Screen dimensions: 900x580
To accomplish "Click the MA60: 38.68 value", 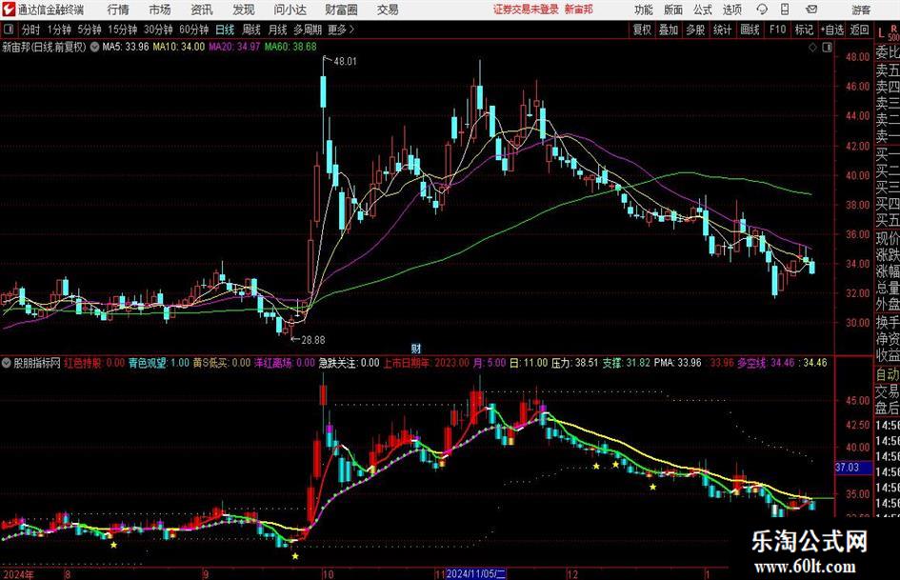I will click(290, 47).
